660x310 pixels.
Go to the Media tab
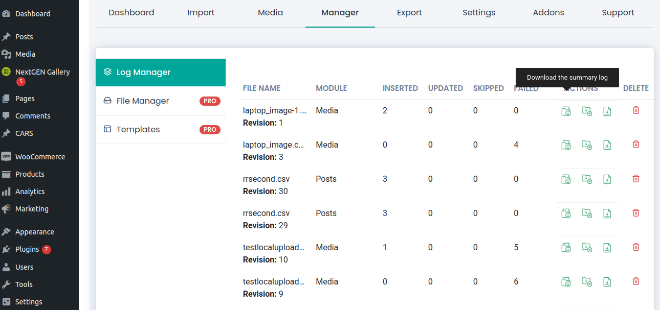tap(271, 13)
